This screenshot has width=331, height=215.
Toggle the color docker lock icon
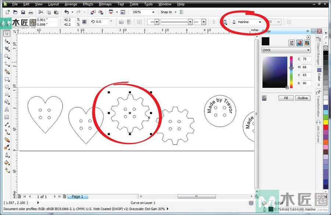point(264,98)
